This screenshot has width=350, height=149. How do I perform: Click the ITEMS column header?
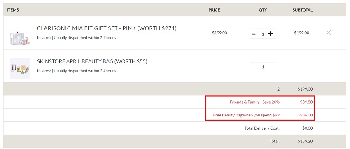coord(13,10)
